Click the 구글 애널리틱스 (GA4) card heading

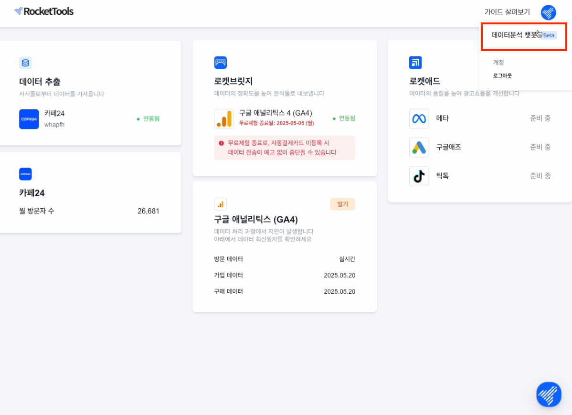tap(256, 219)
